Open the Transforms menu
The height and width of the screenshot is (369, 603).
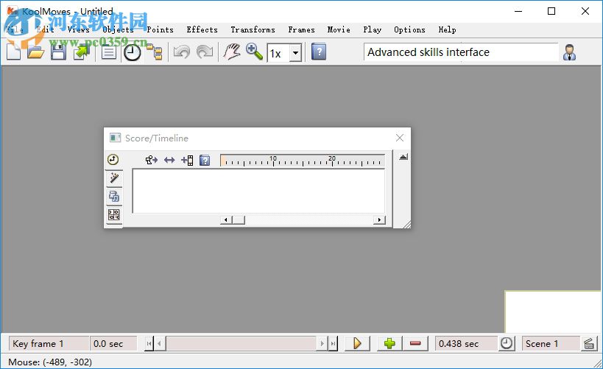(253, 29)
